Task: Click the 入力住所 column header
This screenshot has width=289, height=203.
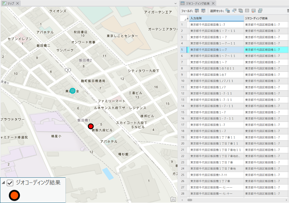Action: pos(216,18)
